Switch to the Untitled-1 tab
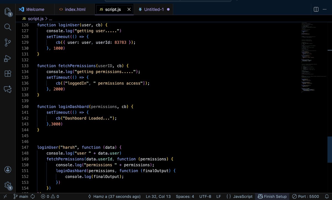 pos(154,9)
